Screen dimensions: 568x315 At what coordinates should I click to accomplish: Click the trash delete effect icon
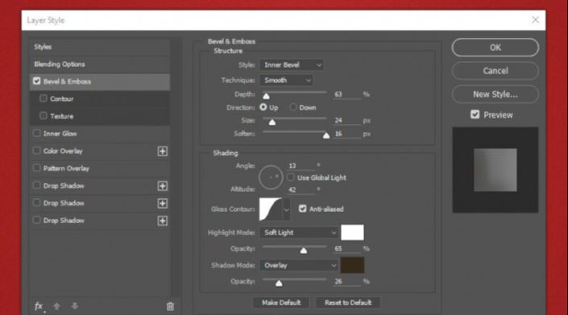[x=170, y=307]
